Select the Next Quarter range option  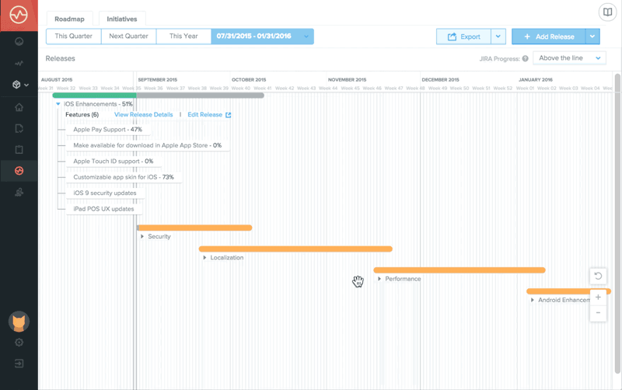click(128, 37)
